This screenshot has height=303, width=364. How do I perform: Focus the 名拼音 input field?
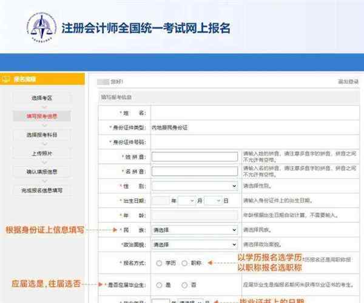[x=195, y=171]
